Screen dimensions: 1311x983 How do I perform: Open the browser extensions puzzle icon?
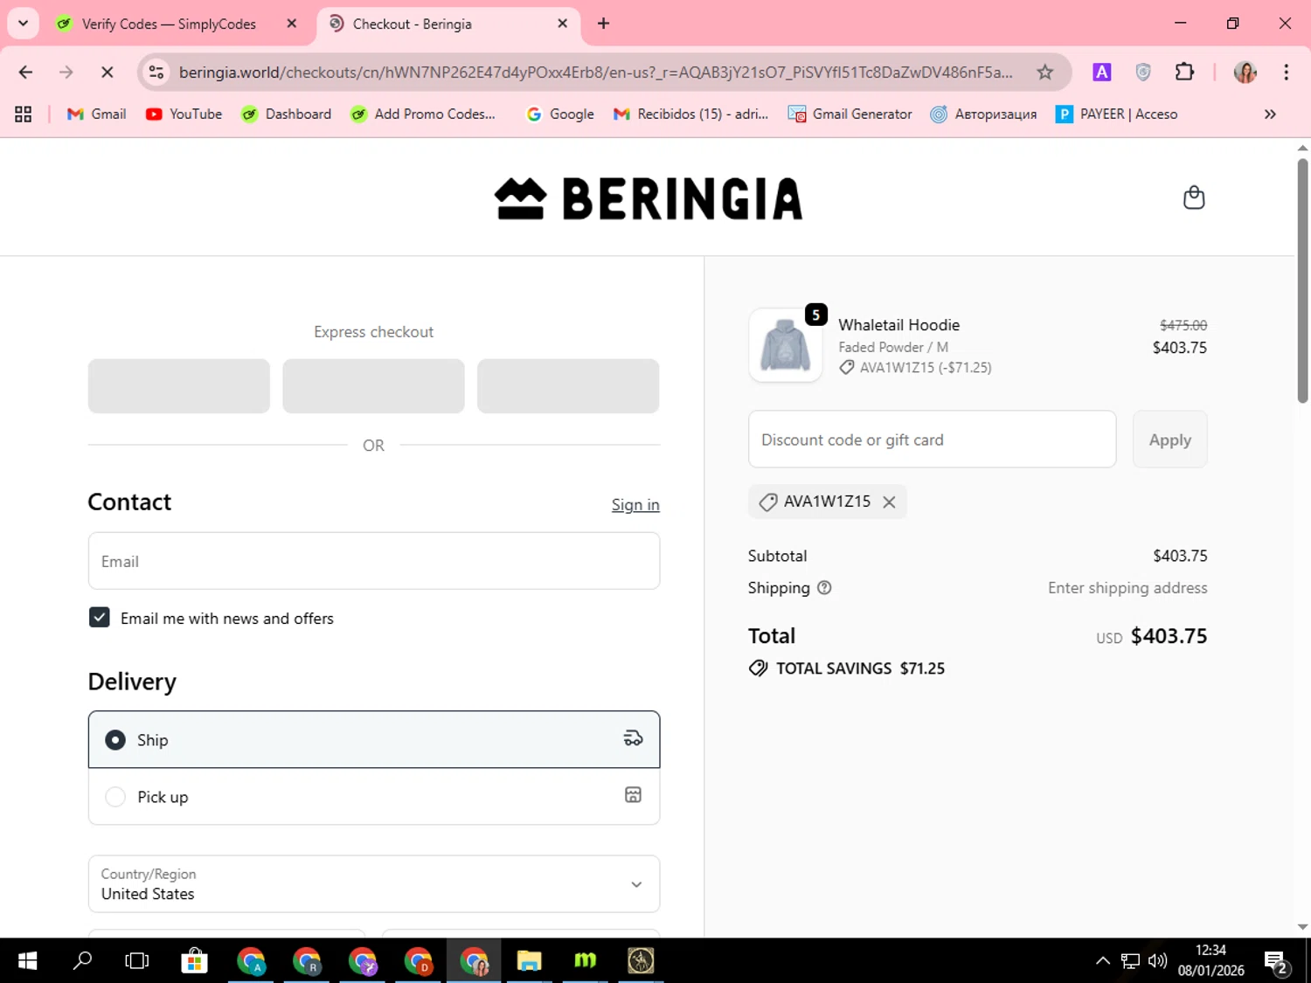1184,72
